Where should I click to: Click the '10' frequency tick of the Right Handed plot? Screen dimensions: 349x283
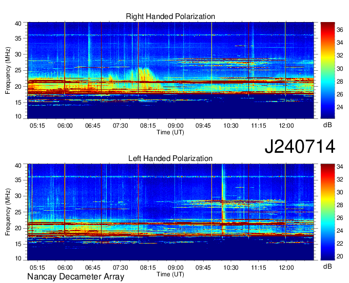coord(18,116)
